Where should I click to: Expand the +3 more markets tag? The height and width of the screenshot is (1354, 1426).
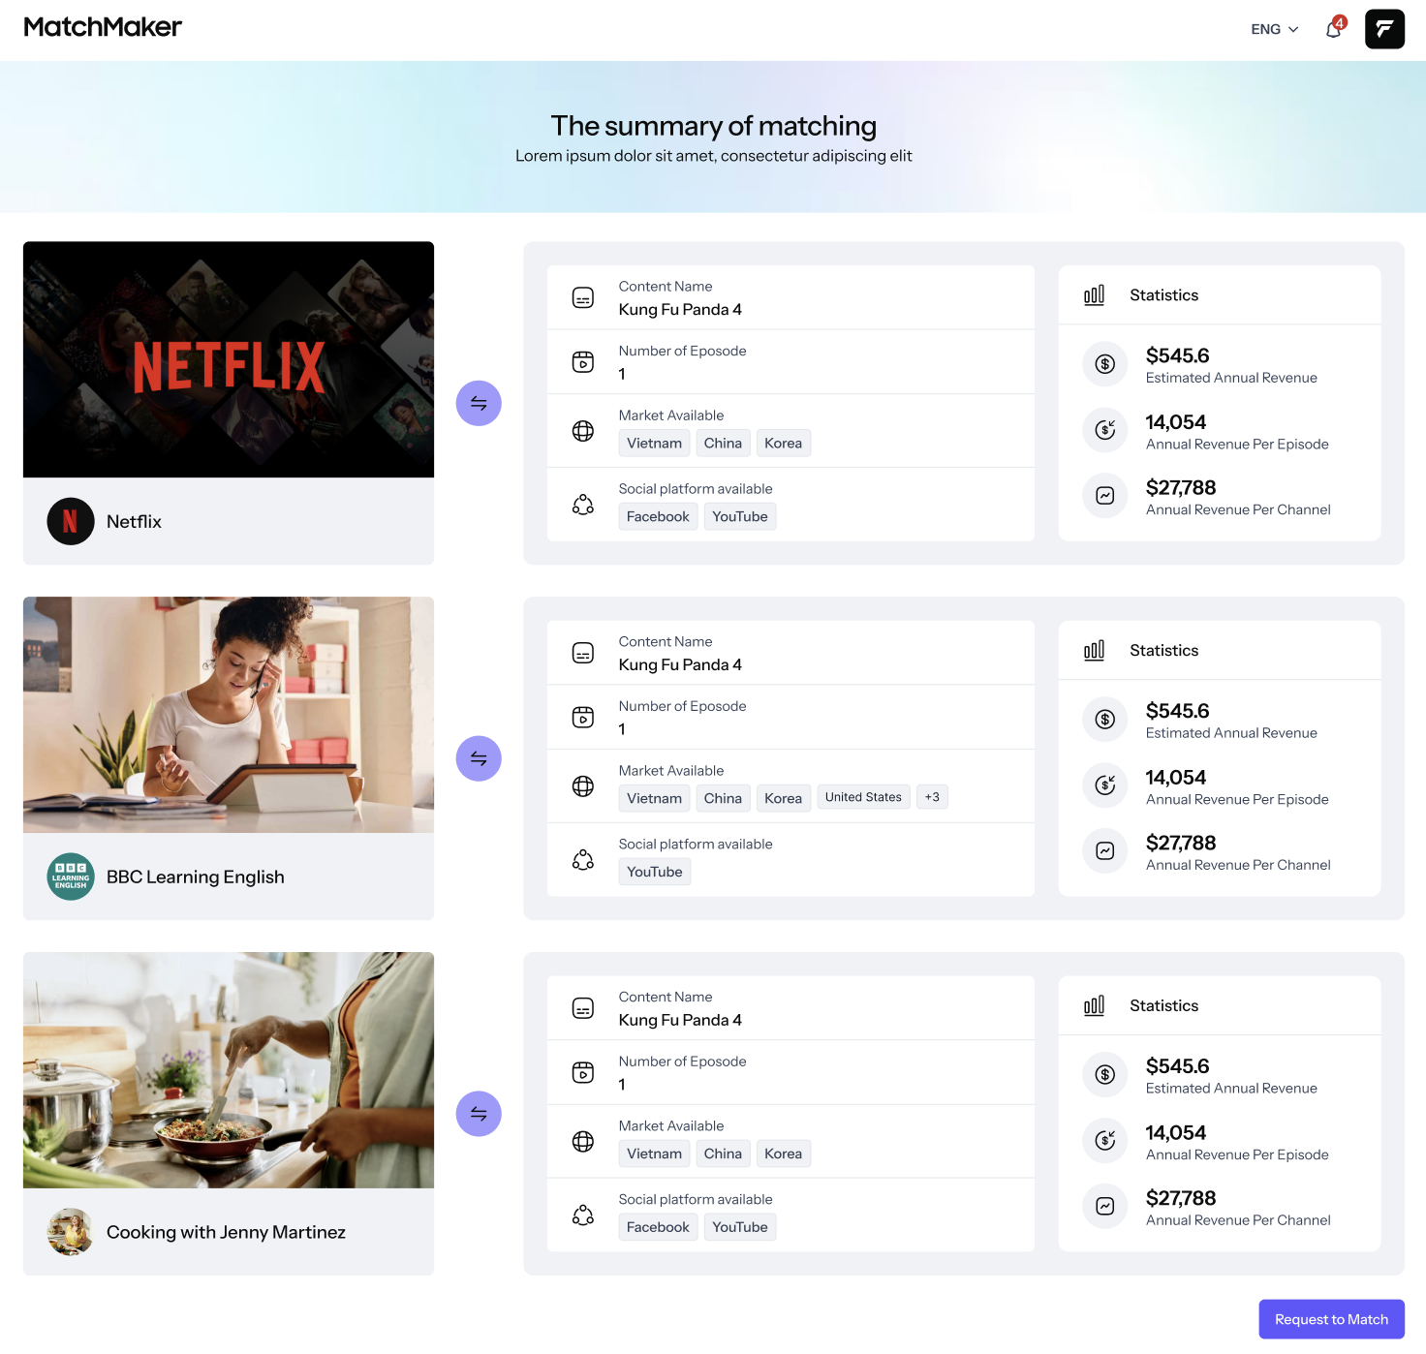(932, 797)
